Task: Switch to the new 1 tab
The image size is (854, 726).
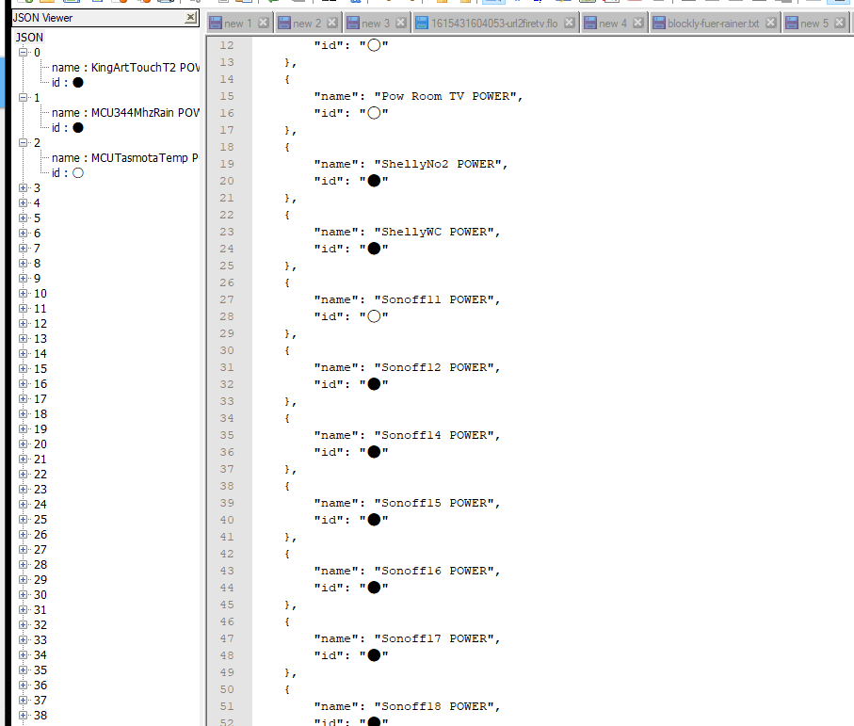Action: 238,24
